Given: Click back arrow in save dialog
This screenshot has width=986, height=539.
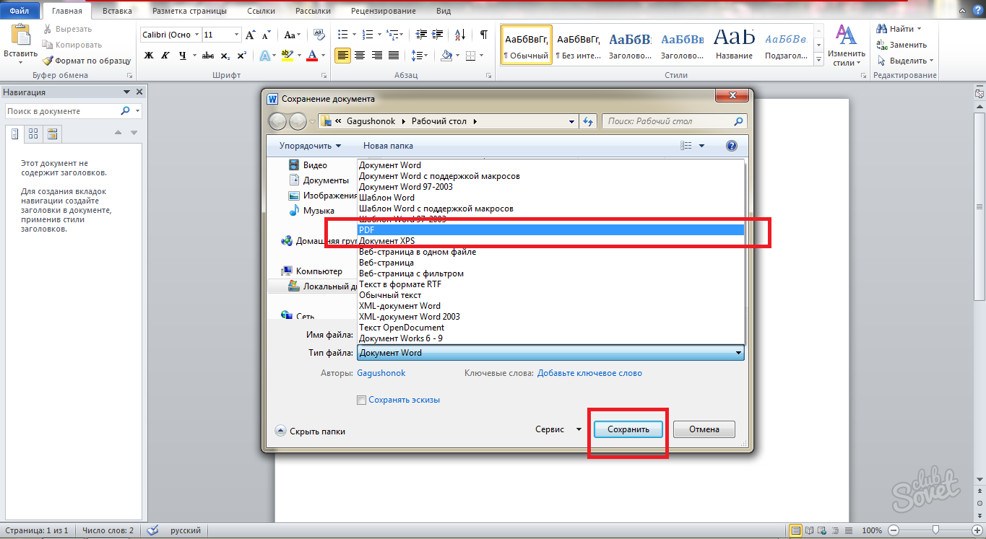Looking at the screenshot, I should (x=277, y=121).
